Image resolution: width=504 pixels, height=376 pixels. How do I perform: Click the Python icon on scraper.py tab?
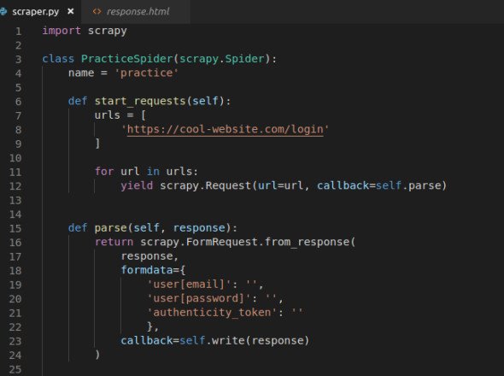click(3, 12)
